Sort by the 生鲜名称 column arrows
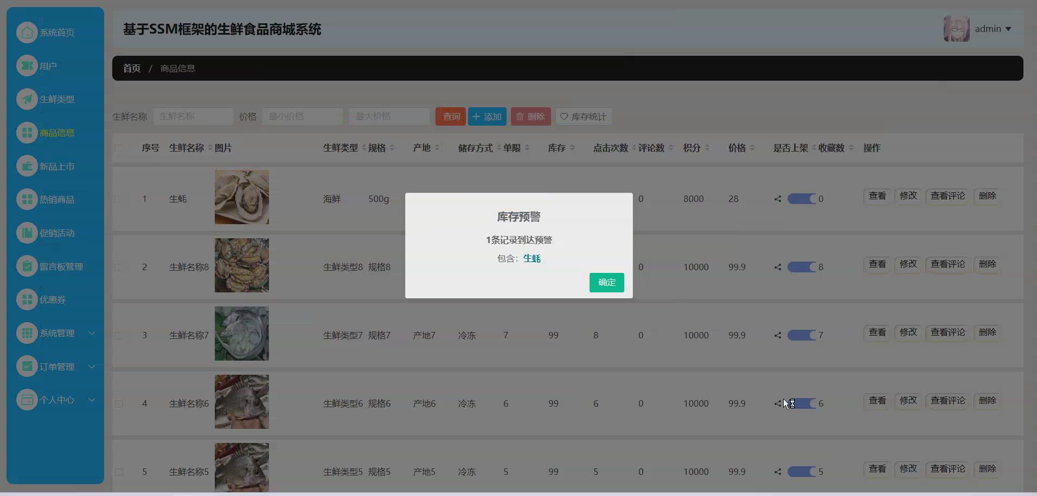This screenshot has height=496, width=1037. pyautogui.click(x=210, y=148)
